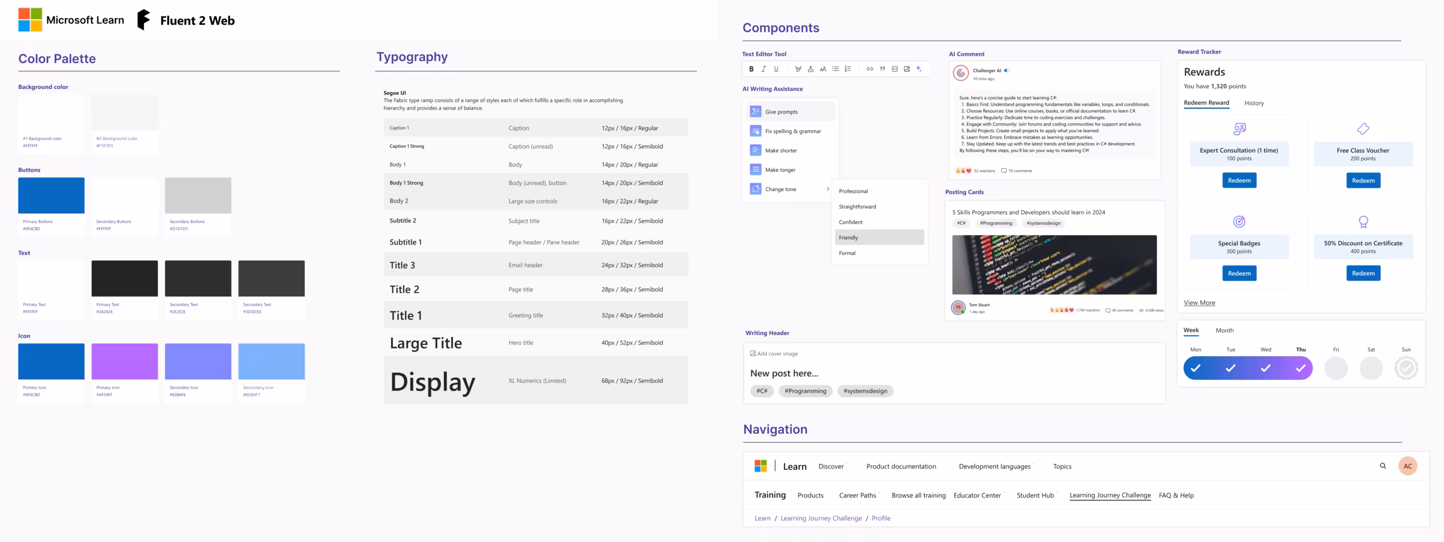This screenshot has height=542, width=1444.
Task: Pick the Primary Icon #AF59FF purple swatch
Action: point(125,361)
